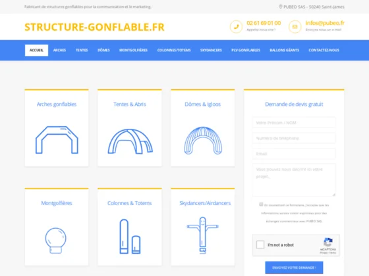Open the Colonnes/Totems menu item
Viewport: 369px width, 276px height.
174,50
